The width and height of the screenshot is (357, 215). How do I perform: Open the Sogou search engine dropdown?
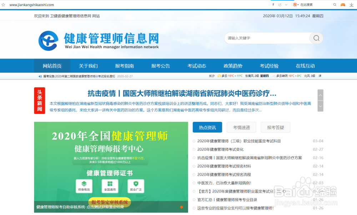click(296, 4)
